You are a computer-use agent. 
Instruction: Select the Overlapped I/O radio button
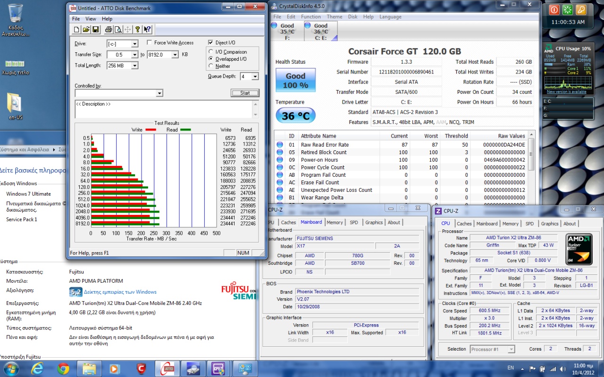211,59
